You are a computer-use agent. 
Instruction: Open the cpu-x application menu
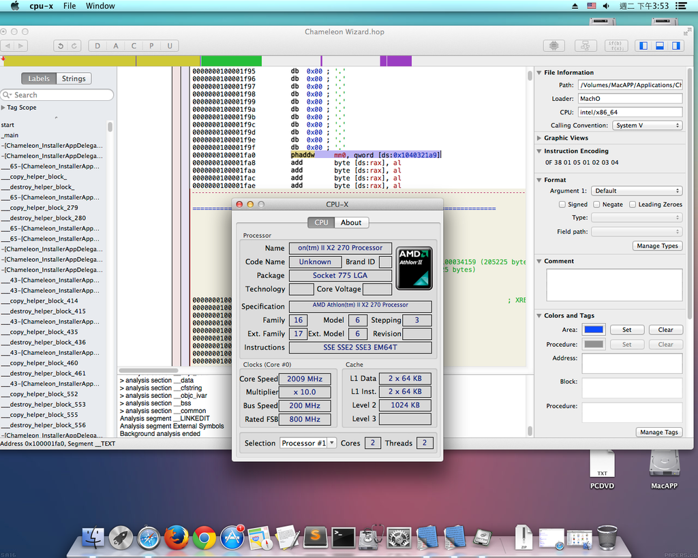(41, 5)
